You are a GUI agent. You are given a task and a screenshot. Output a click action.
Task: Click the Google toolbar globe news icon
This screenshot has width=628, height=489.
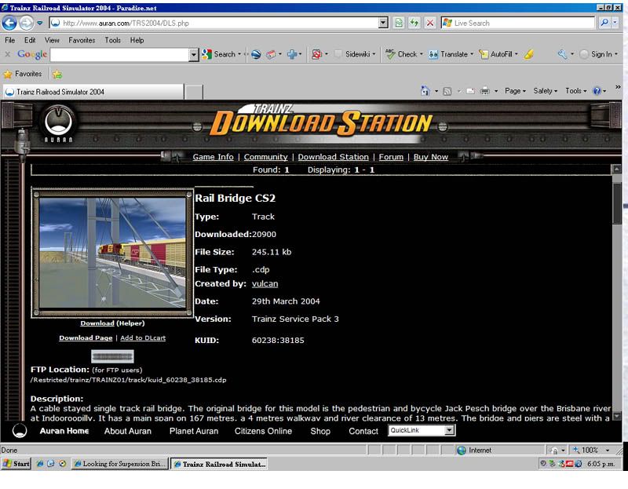pyautogui.click(x=256, y=54)
